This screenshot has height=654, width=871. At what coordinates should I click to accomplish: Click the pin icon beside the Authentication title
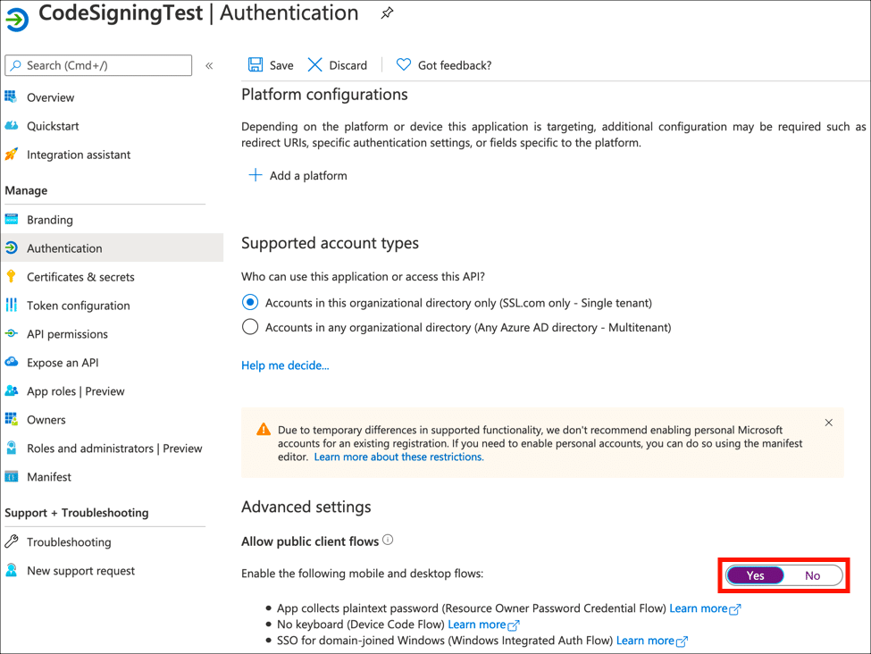click(x=387, y=14)
